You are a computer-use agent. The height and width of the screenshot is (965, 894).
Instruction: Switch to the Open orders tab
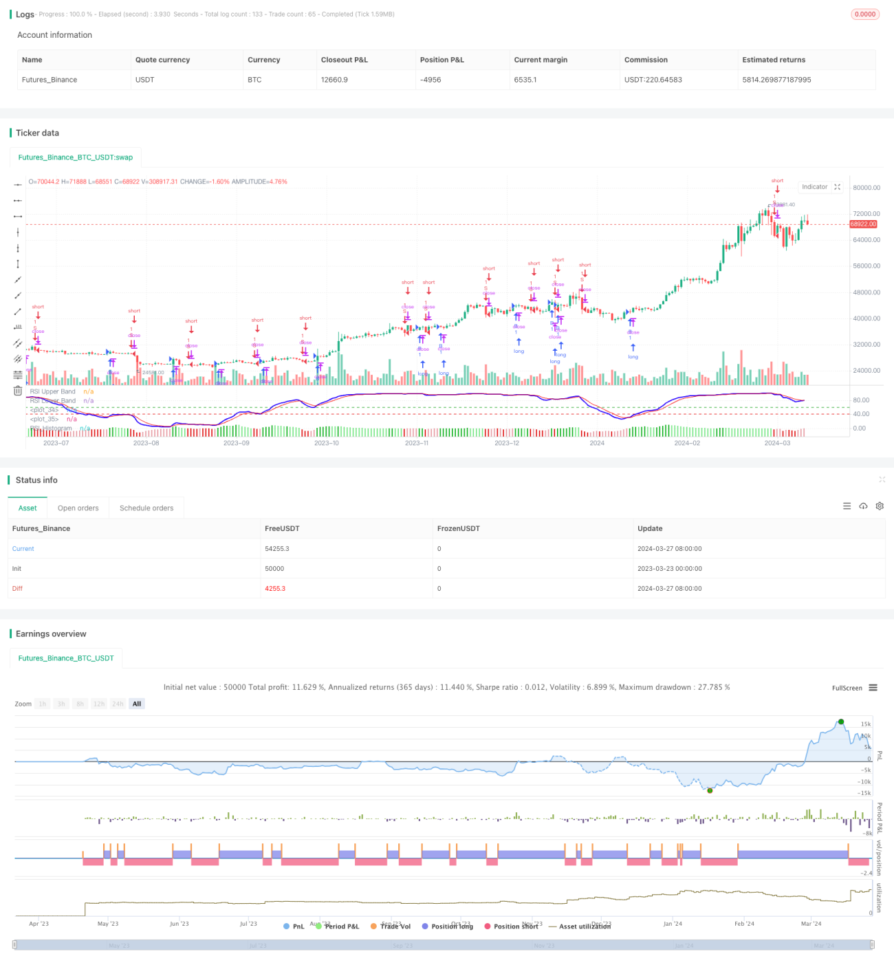click(x=78, y=508)
